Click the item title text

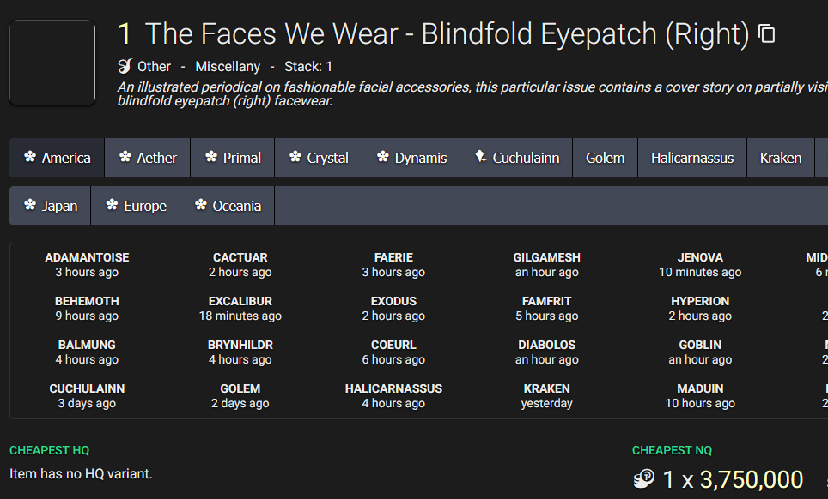click(x=447, y=34)
